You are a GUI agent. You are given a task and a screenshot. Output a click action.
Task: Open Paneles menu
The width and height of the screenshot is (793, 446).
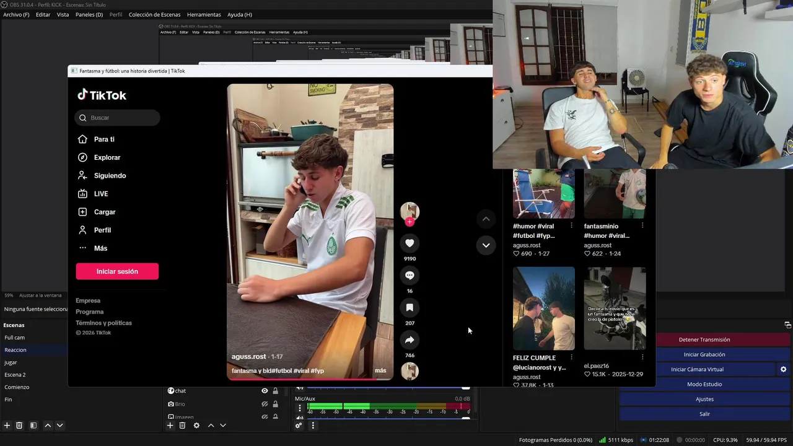coord(89,14)
